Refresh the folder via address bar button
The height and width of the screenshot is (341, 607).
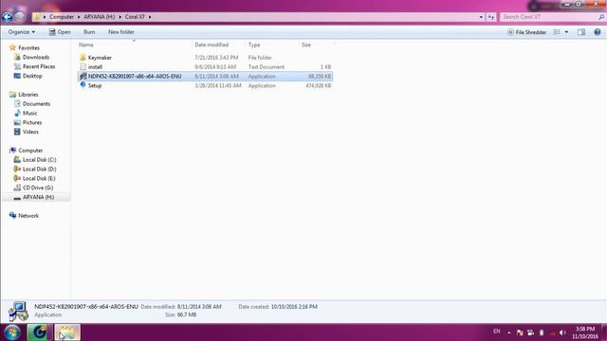(491, 17)
